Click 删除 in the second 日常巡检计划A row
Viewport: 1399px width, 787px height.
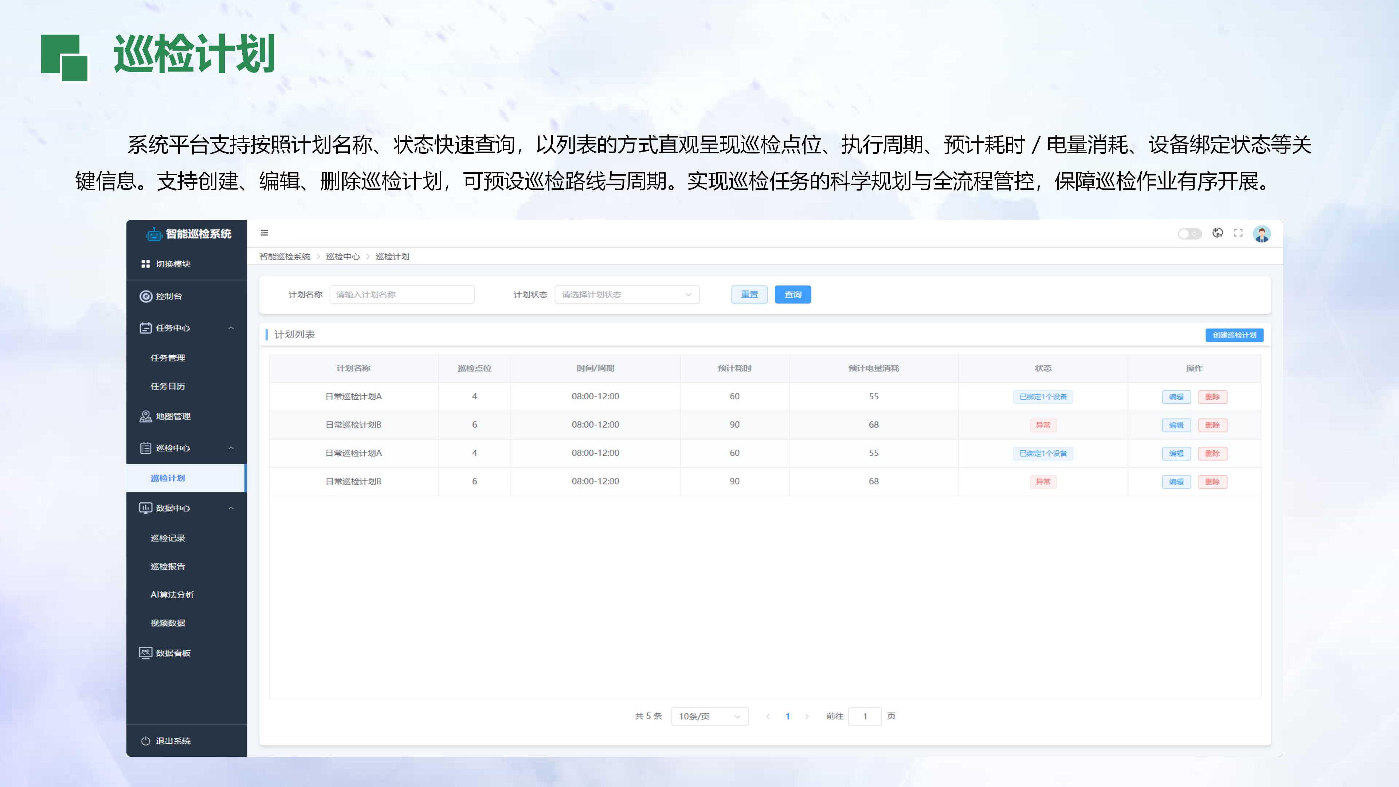[1213, 454]
